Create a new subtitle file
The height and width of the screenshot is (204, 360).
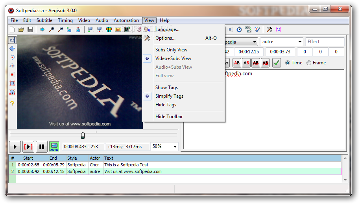coord(12,29)
